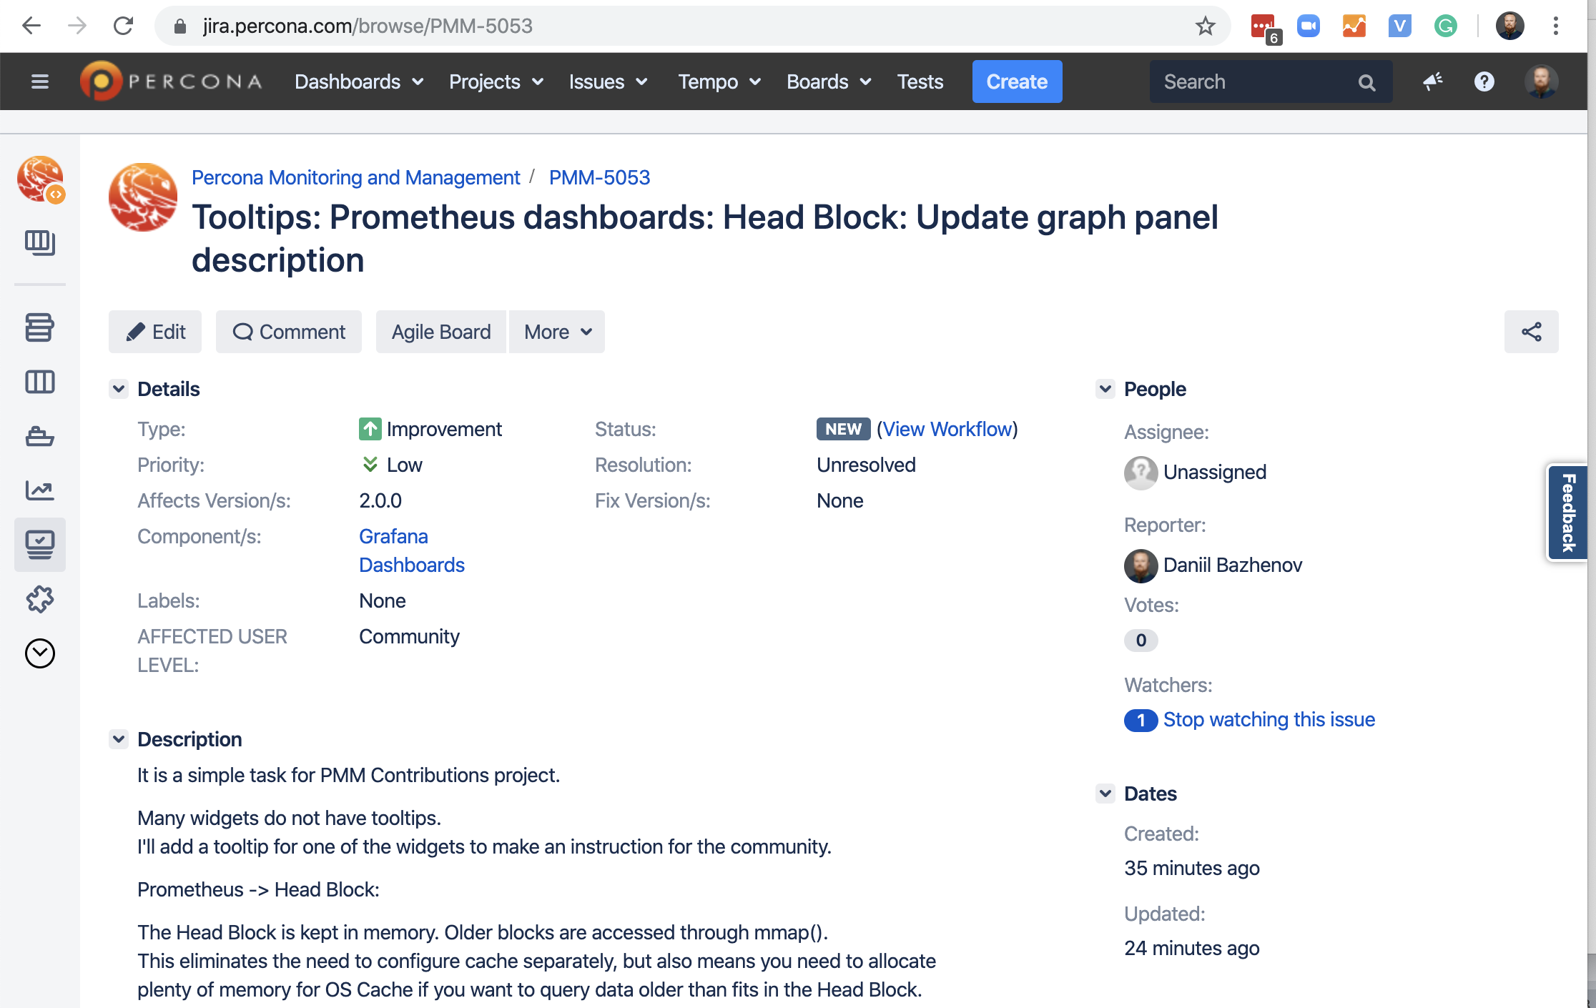Open the Tests menu item
The height and width of the screenshot is (1008, 1596).
920,81
